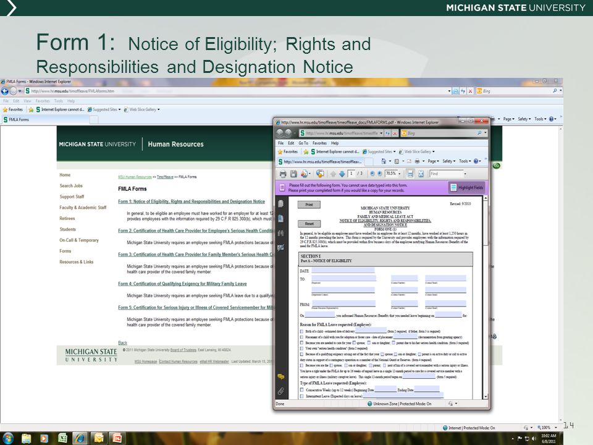Open the Form 4 Military Family Leave link
The height and width of the screenshot is (445, 593).
(x=182, y=284)
